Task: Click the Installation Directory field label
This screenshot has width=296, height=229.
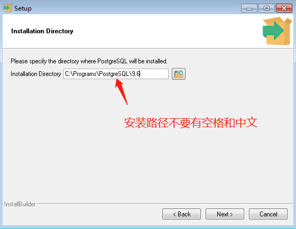Action: tap(36, 74)
